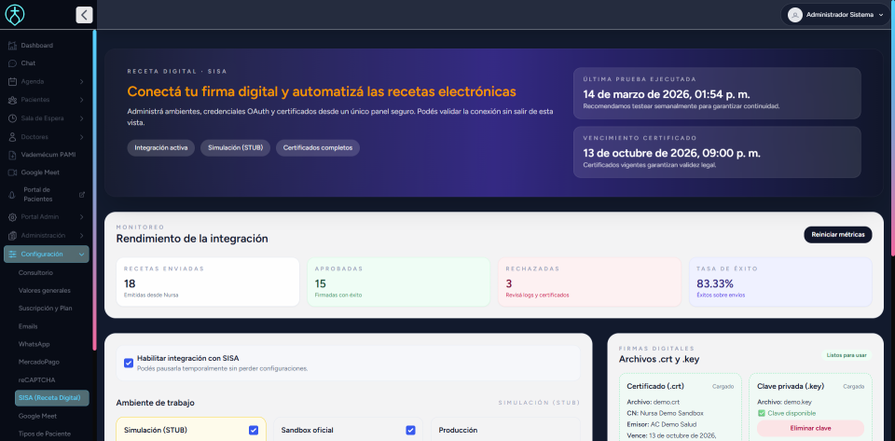Click the Vademécum PAMI sidebar icon

point(12,155)
